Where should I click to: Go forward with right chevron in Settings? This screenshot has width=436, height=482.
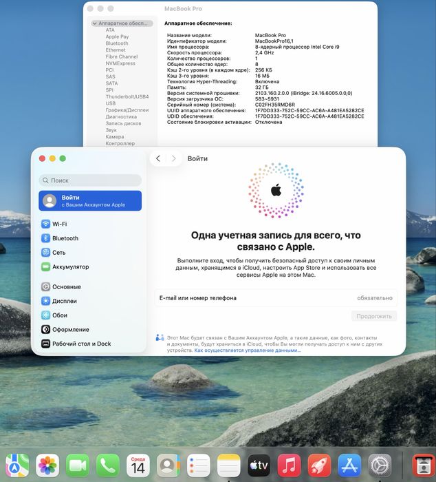(173, 158)
